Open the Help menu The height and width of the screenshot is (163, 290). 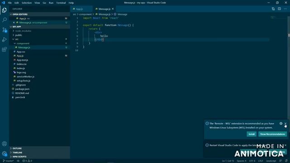click(x=71, y=3)
